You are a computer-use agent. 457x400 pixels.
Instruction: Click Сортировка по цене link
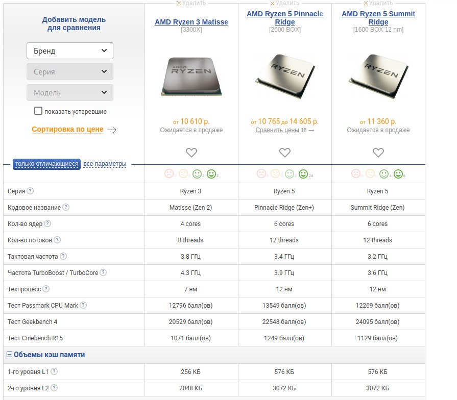coord(67,129)
